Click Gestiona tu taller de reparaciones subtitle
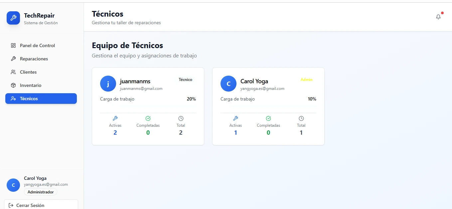 (126, 23)
